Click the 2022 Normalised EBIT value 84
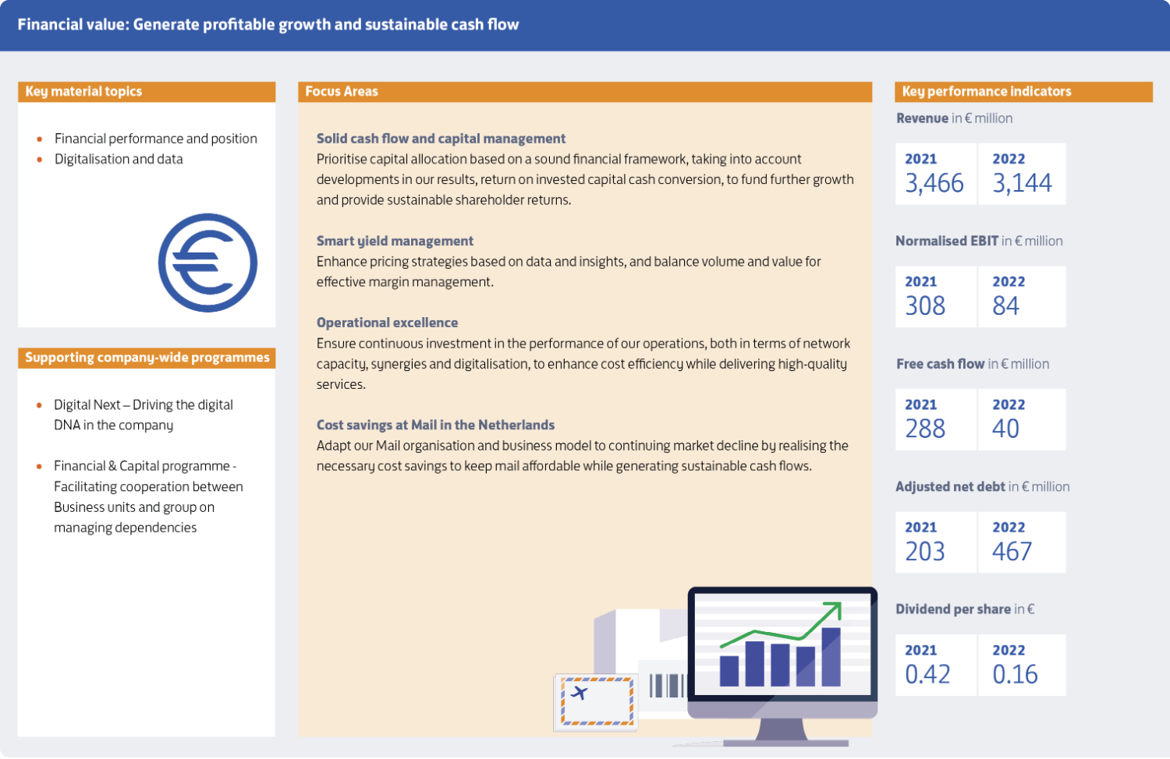This screenshot has height=759, width=1170. point(1005,306)
